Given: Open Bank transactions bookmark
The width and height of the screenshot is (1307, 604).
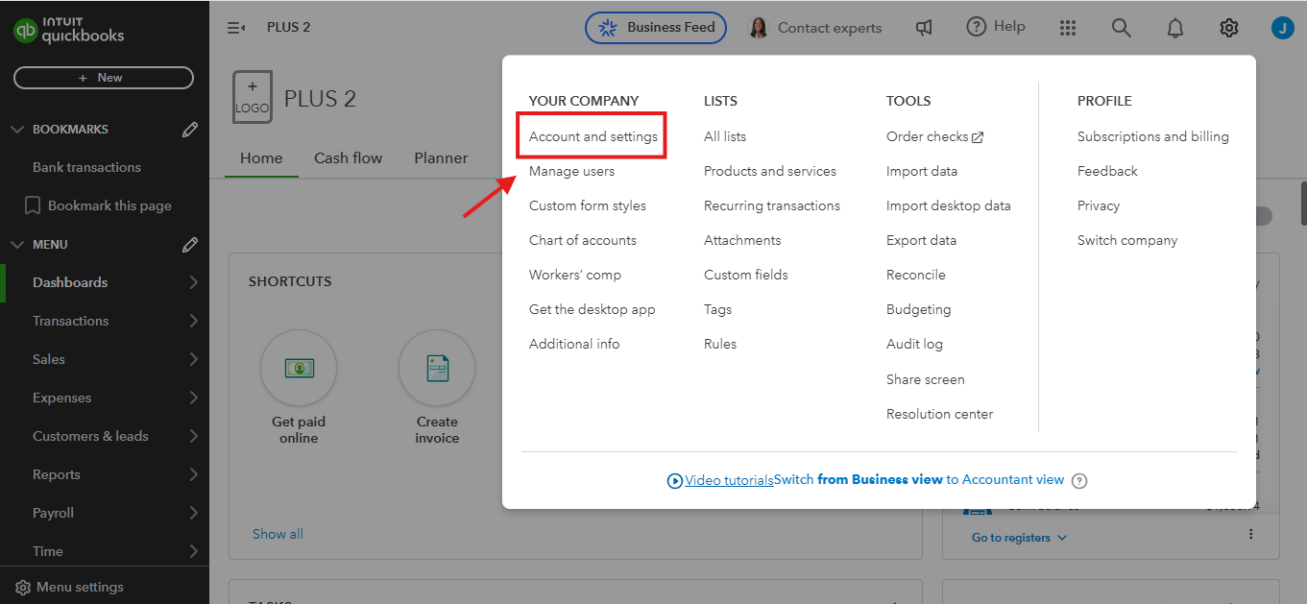Looking at the screenshot, I should pos(86,167).
